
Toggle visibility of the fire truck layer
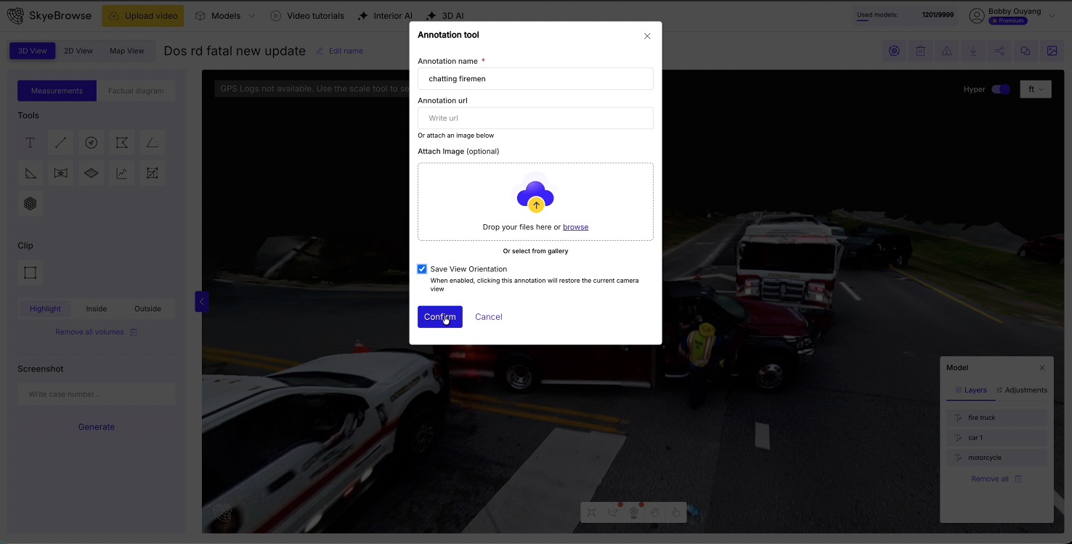coord(957,417)
